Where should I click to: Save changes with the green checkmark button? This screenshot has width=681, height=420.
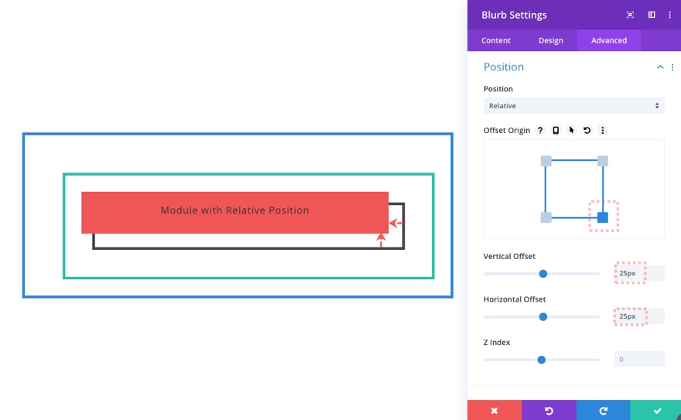click(x=656, y=410)
